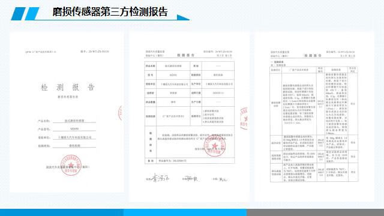Select the dark blue parallelogram beside the title
Screen dimensions: 384x216
point(19,14)
